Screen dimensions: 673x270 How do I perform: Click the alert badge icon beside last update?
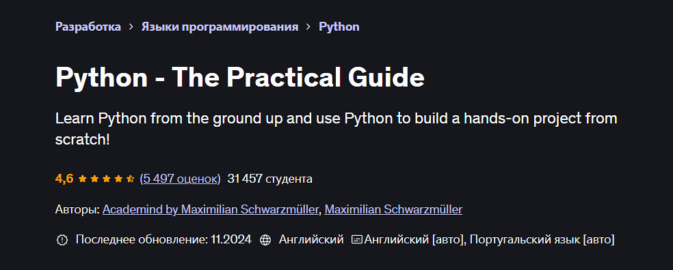click(x=62, y=240)
